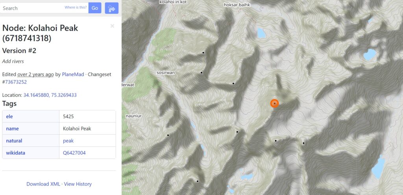Screen dimensions: 403x195
Task: Click the peak dot beside nauniur area
Action: click(x=168, y=135)
